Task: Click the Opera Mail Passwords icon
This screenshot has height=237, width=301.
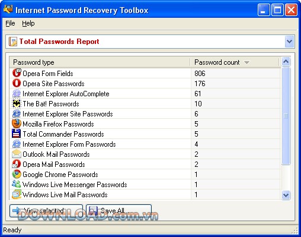Action: point(17,164)
